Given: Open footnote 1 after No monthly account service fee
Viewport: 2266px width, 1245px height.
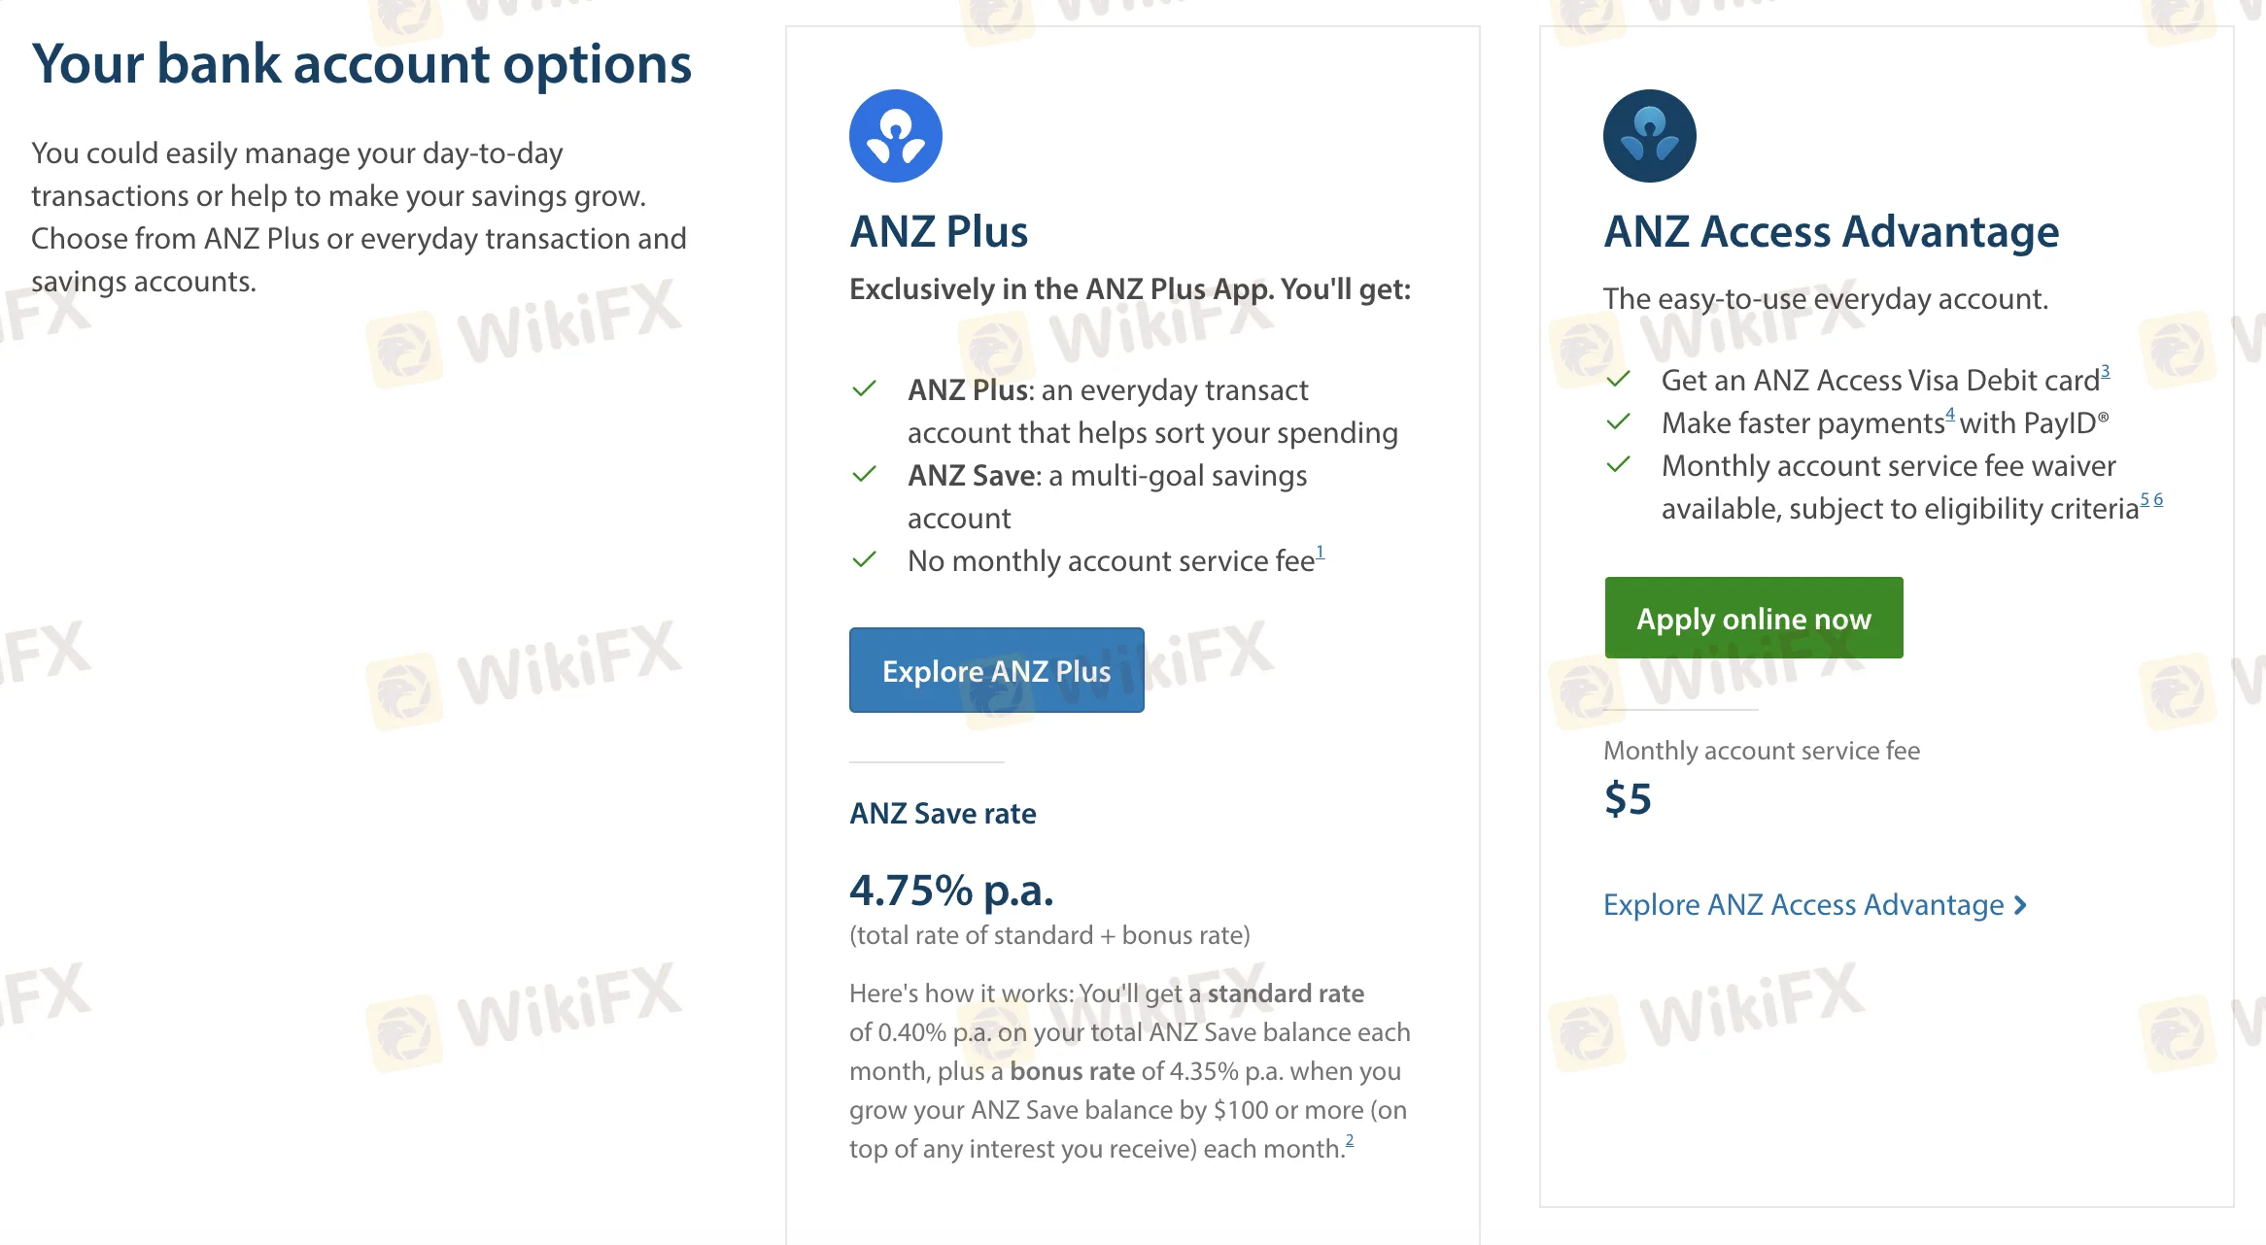Looking at the screenshot, I should [1320, 553].
